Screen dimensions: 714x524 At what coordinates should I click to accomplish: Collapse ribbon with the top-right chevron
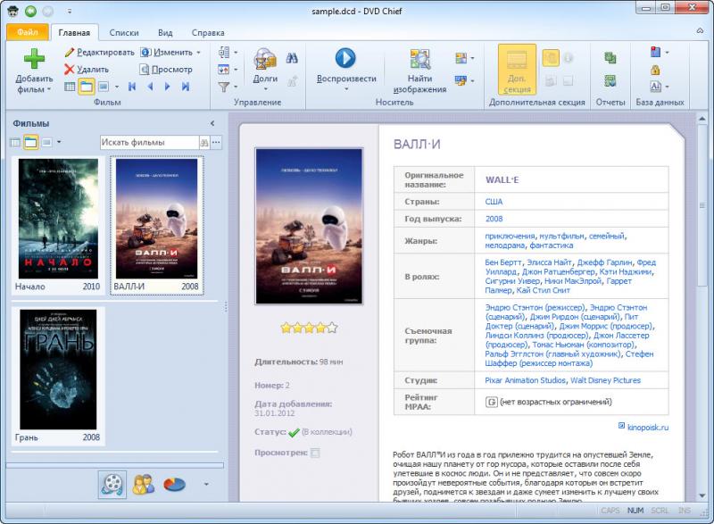(700, 31)
